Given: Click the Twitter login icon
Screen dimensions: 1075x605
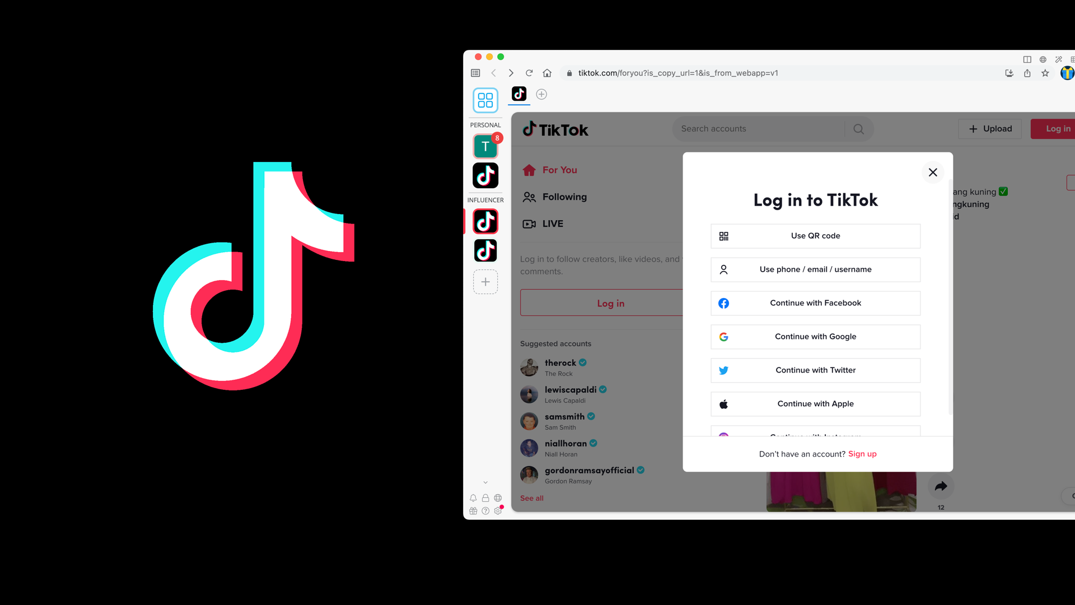Looking at the screenshot, I should click(723, 370).
